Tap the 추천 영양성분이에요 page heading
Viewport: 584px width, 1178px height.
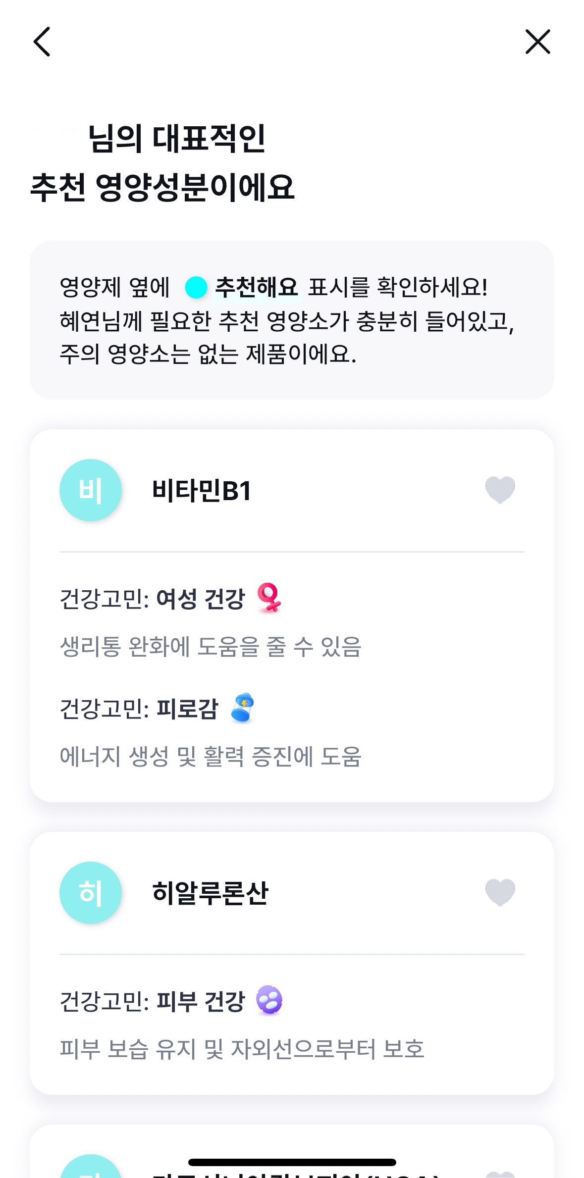(x=162, y=188)
